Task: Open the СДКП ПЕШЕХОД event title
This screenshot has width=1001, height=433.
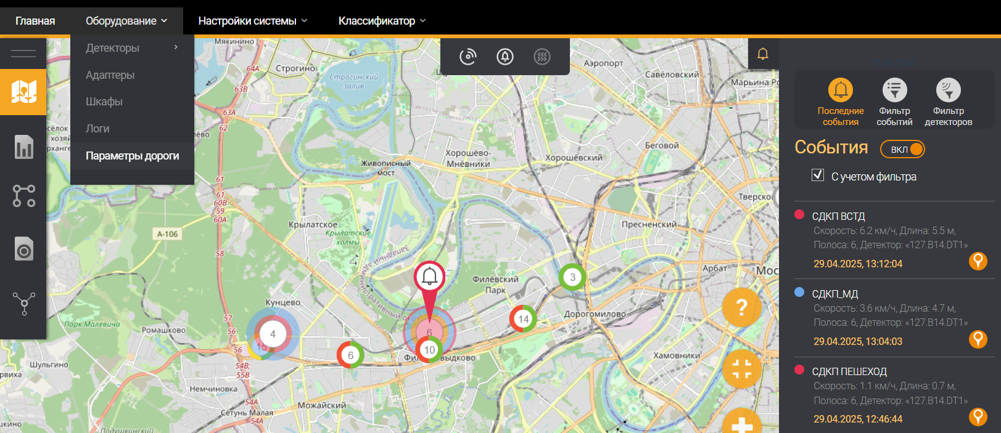Action: (x=849, y=371)
